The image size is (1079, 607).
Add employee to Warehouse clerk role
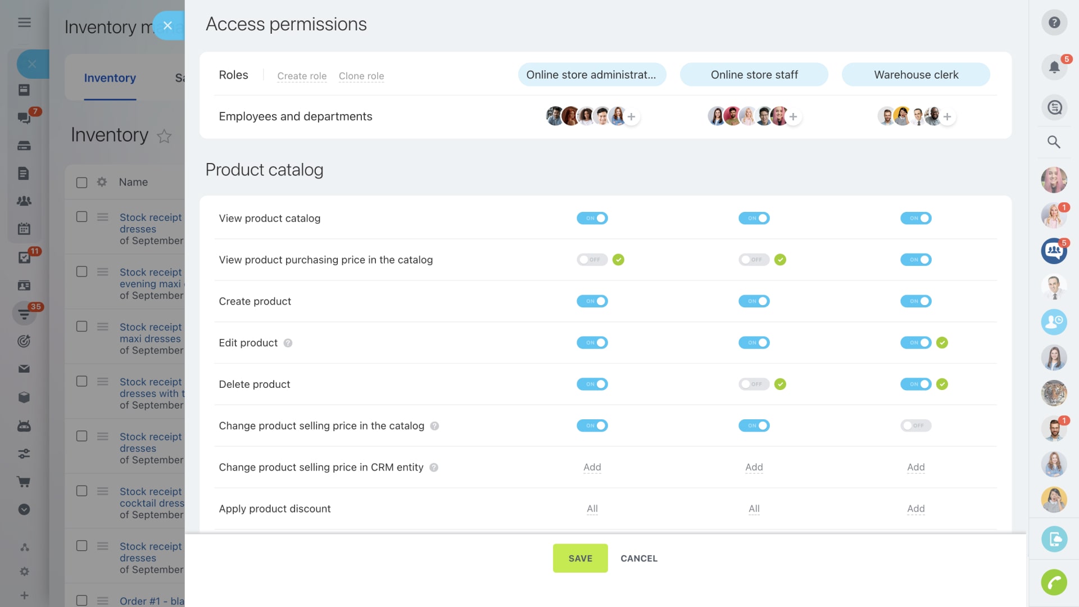tap(947, 117)
